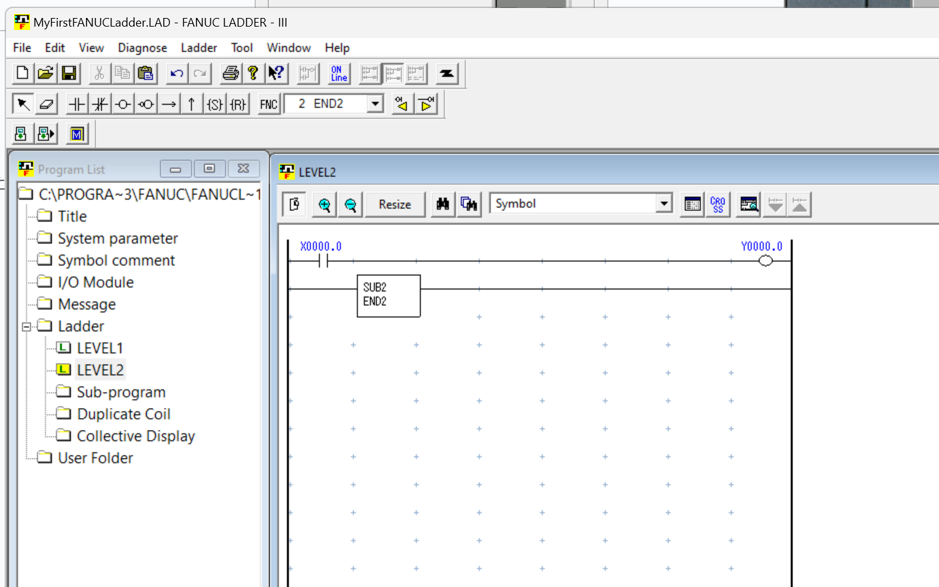939x587 pixels.
Task: Open the function dropdown showing 2 END2
Action: coord(375,104)
